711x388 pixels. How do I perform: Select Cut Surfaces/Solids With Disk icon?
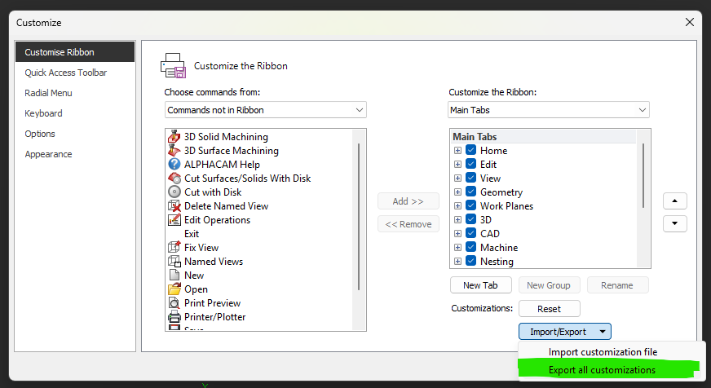click(x=174, y=179)
